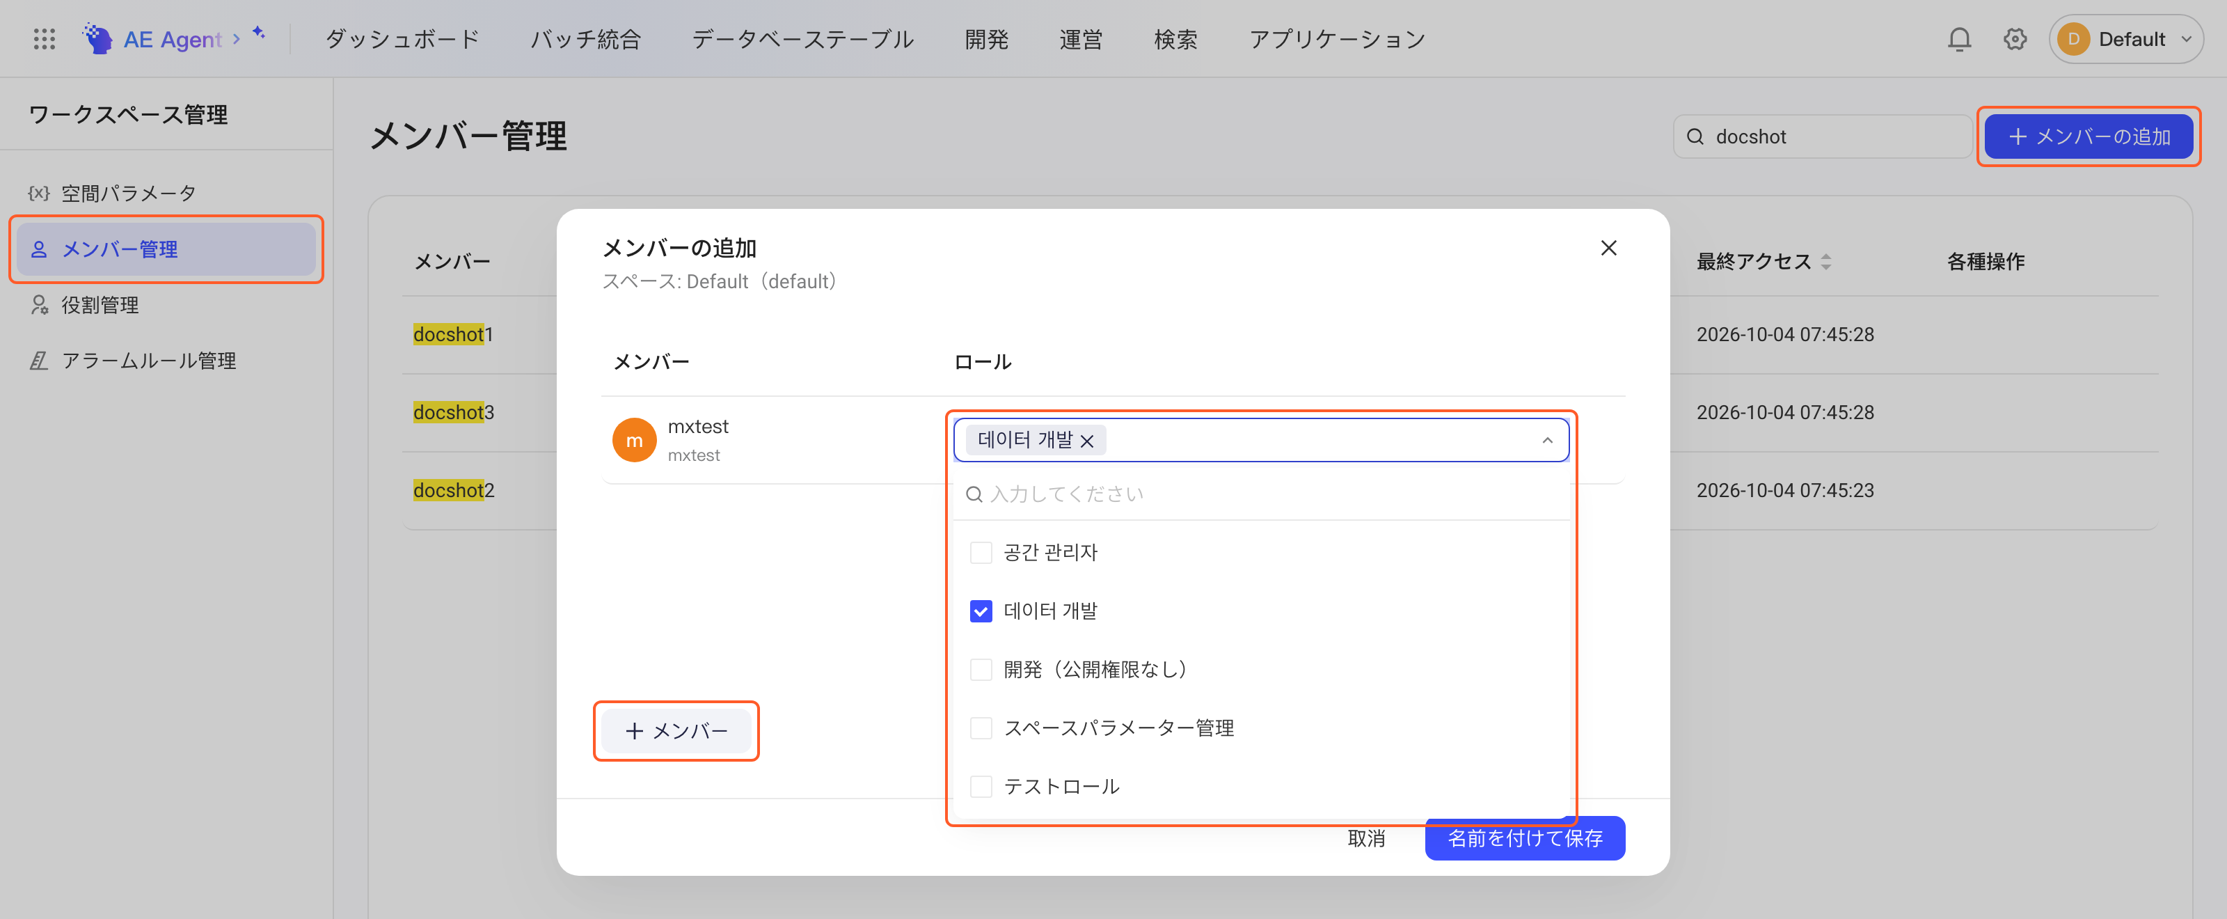Check the テストロール role

click(981, 787)
